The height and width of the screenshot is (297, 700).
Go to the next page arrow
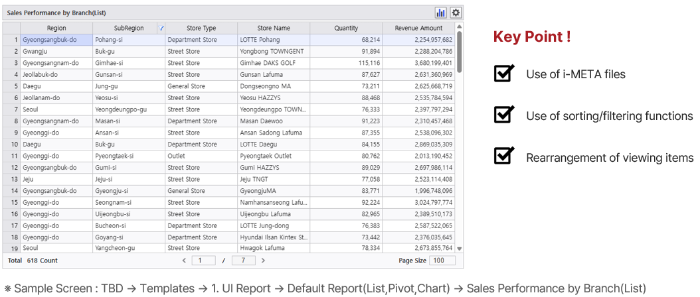263,261
